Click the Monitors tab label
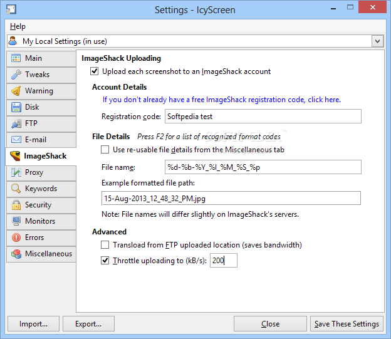Image resolution: width=391 pixels, height=339 pixels. (x=40, y=221)
